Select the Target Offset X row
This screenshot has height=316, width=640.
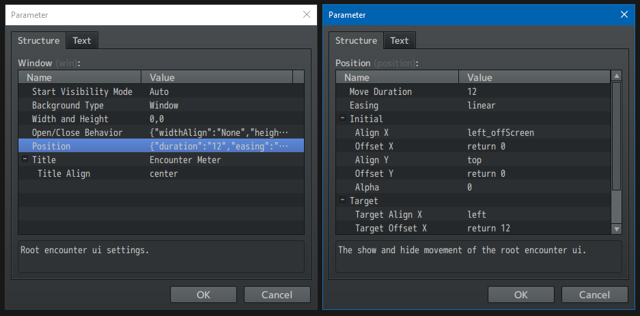point(473,228)
